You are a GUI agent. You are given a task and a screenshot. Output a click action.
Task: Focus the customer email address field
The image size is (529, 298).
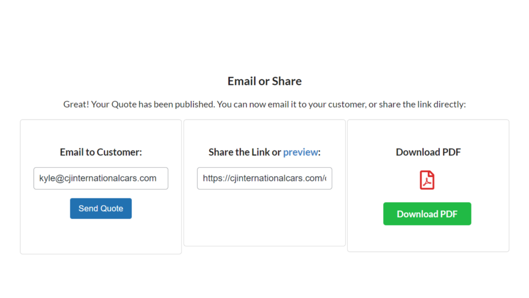click(101, 178)
